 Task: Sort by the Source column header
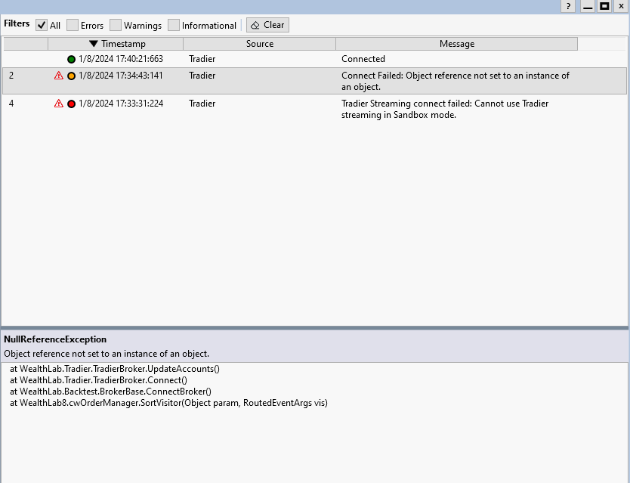point(259,44)
